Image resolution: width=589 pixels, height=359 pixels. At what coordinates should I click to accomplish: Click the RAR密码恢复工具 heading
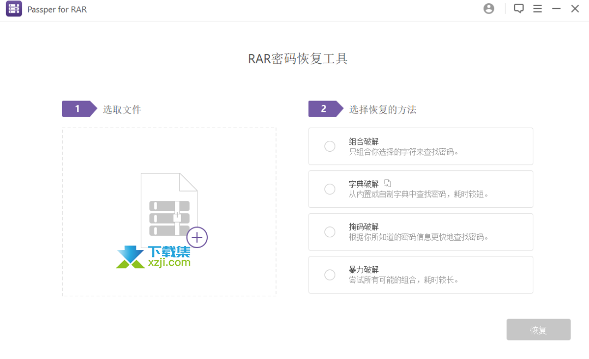pyautogui.click(x=298, y=58)
